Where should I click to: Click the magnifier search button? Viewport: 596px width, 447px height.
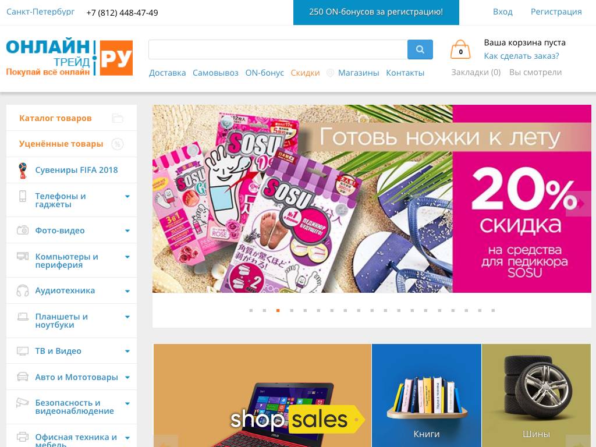click(x=420, y=49)
